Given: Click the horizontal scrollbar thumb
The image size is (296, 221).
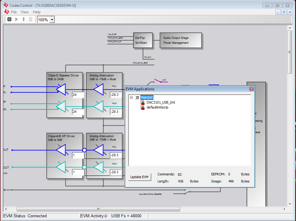Looking at the screenshot, I should [x=98, y=209].
